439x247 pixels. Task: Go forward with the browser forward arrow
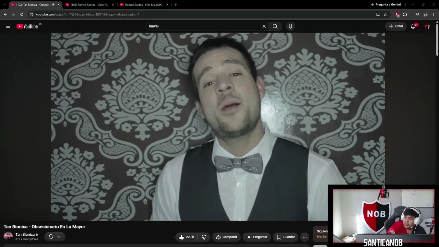tap(13, 14)
